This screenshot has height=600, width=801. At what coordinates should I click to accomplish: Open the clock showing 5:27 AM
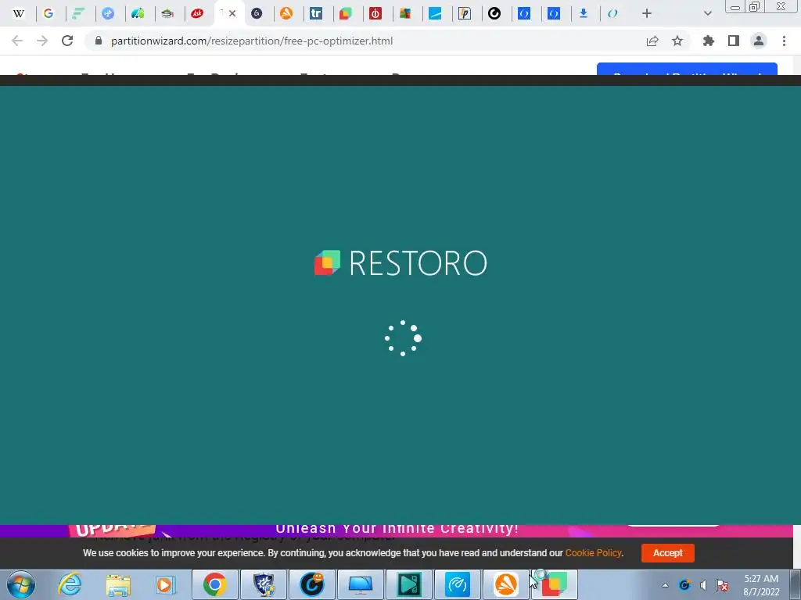click(761, 585)
